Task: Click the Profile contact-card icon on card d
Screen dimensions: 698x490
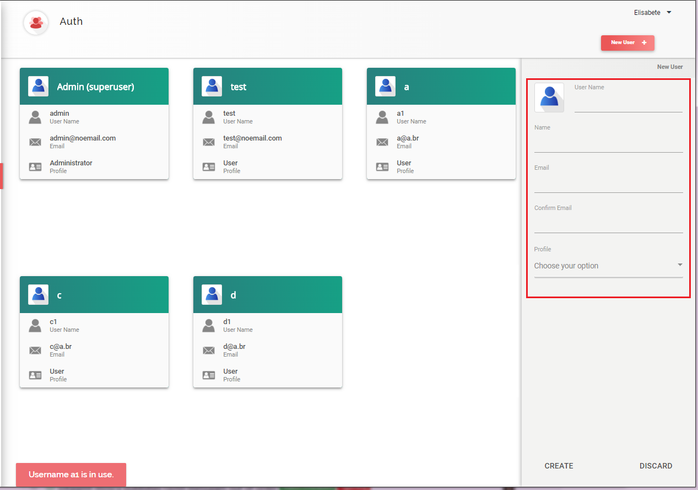Action: 208,375
